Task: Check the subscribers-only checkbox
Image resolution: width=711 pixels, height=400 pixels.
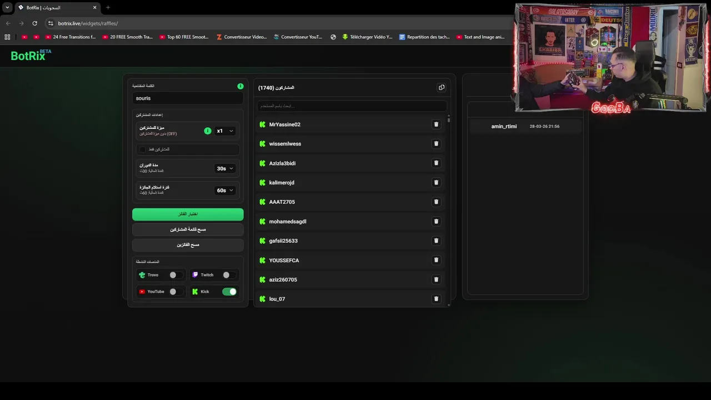Action: click(143, 149)
